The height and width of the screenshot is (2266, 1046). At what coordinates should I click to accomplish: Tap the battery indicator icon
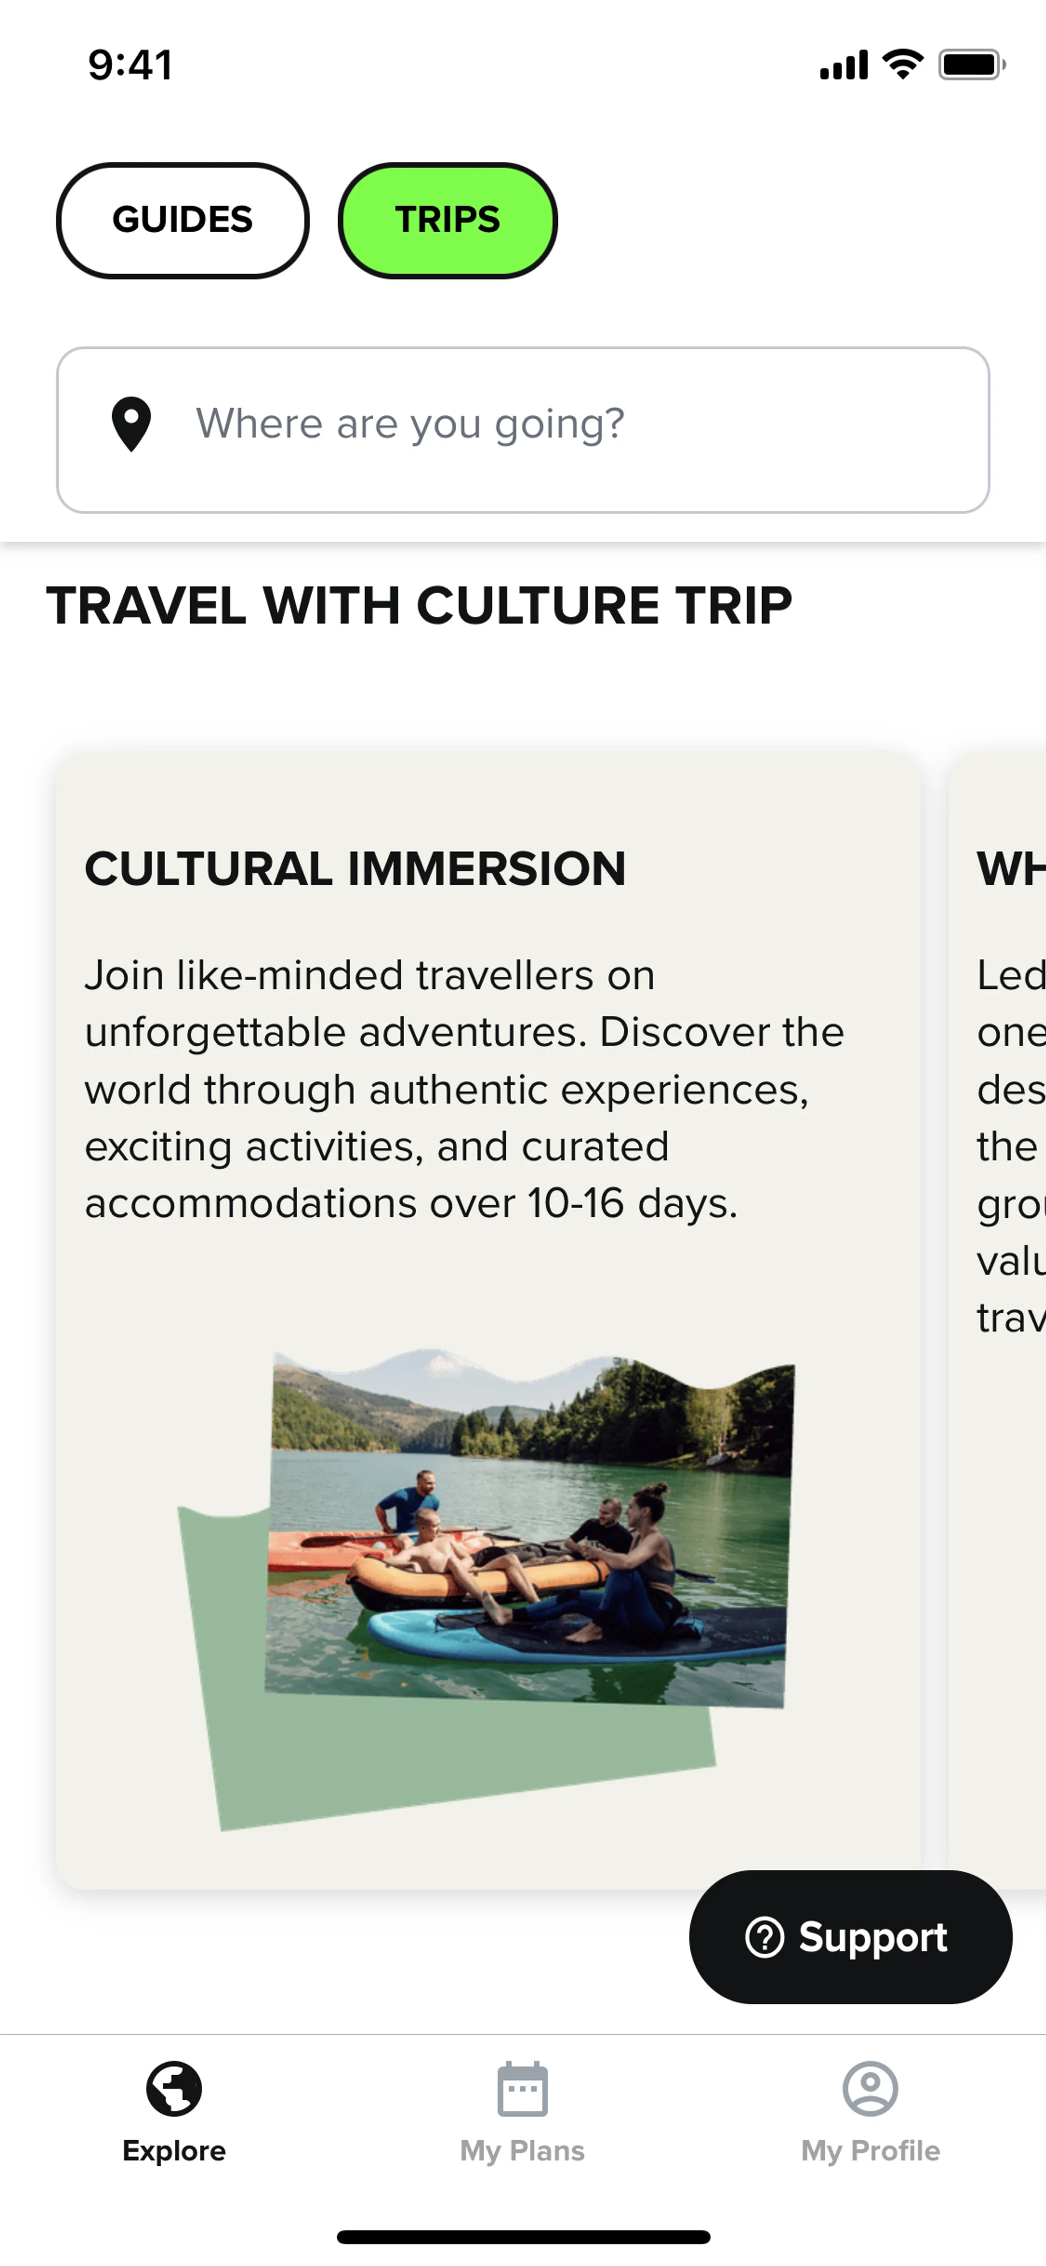pos(971,64)
